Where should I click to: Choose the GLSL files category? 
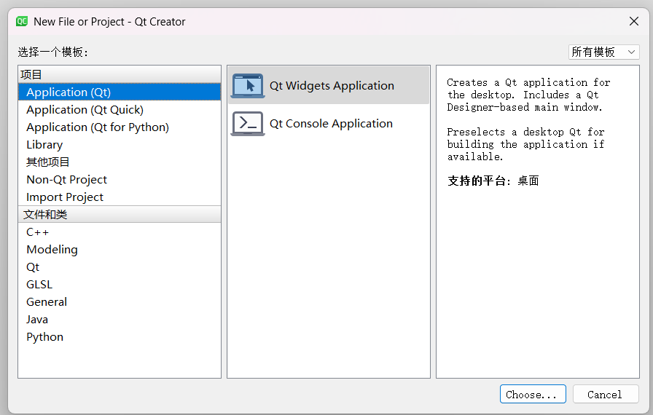(120, 284)
